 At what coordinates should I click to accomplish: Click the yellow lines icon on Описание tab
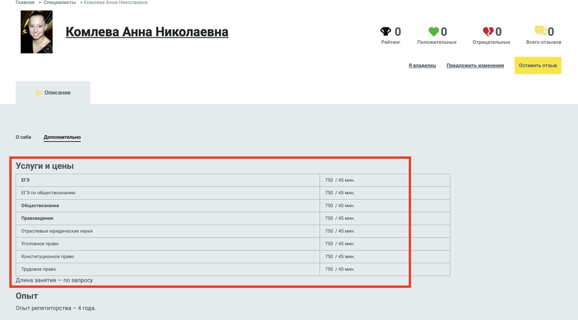click(x=38, y=93)
